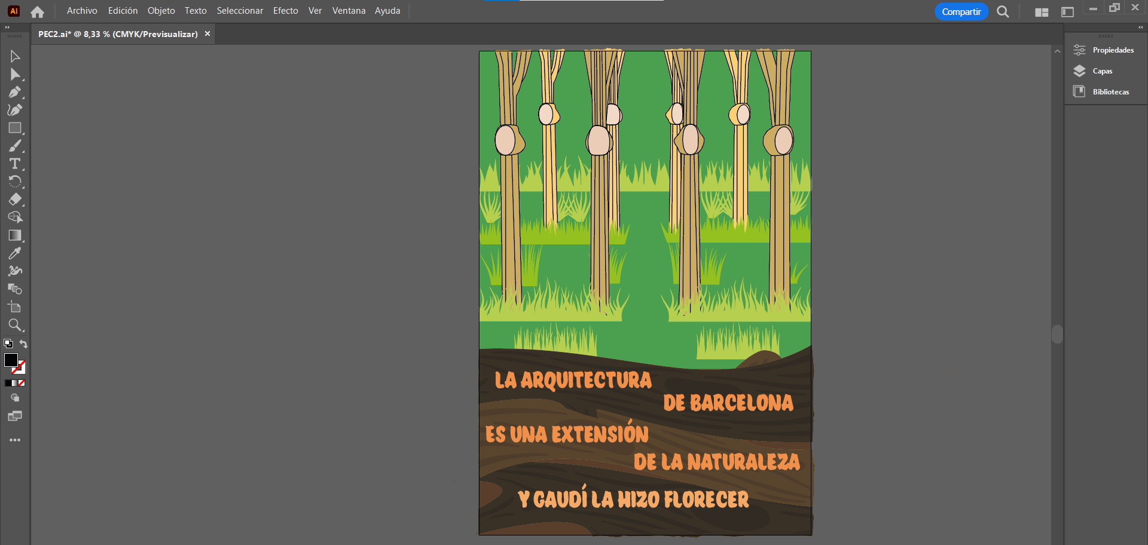The image size is (1148, 545).
Task: Select the Rectangle tool
Action: pyautogui.click(x=15, y=128)
